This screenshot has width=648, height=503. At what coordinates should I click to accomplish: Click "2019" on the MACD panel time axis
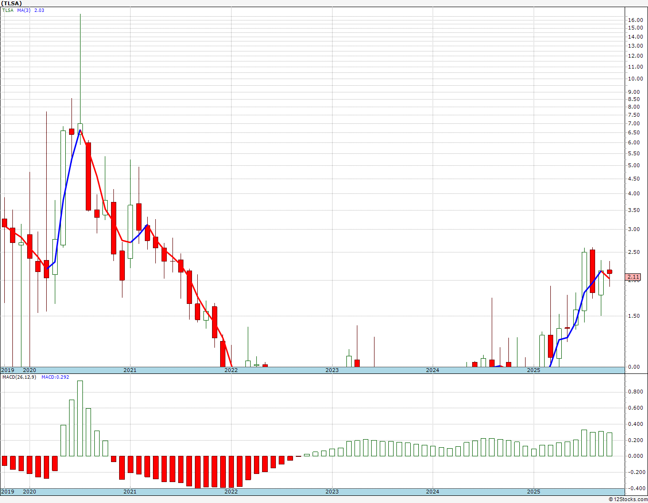pyautogui.click(x=7, y=492)
